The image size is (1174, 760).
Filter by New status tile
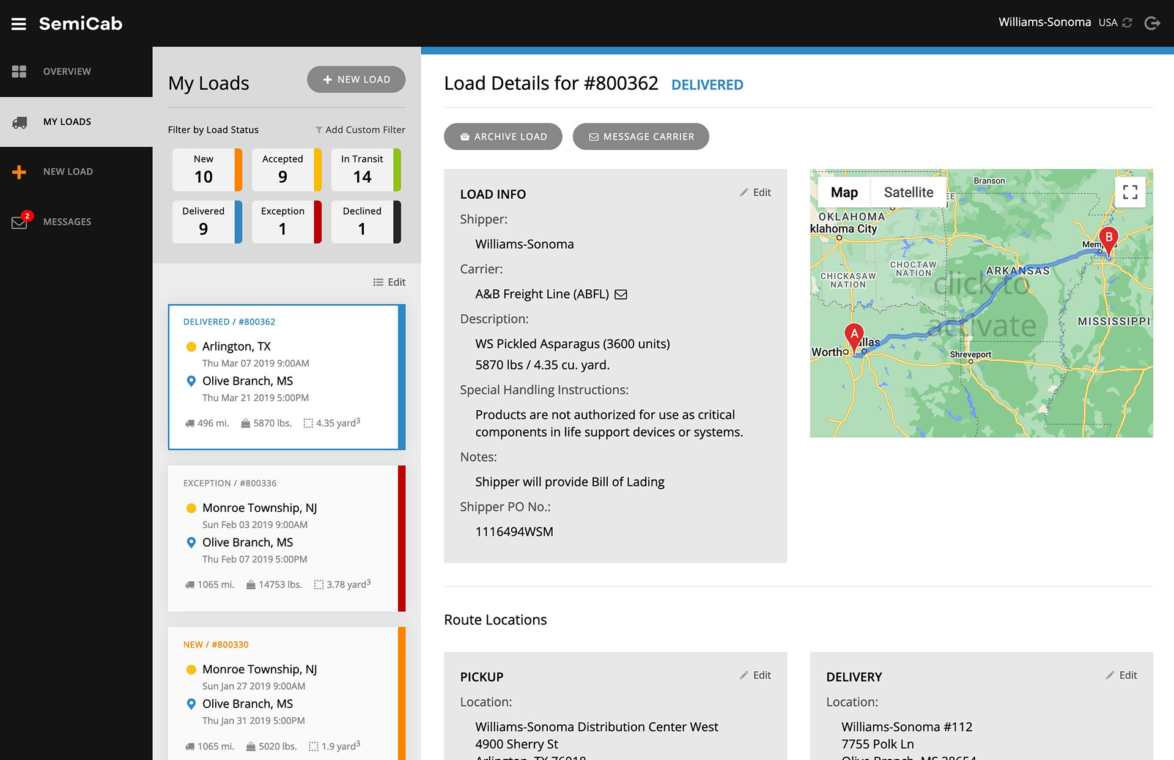[207, 169]
